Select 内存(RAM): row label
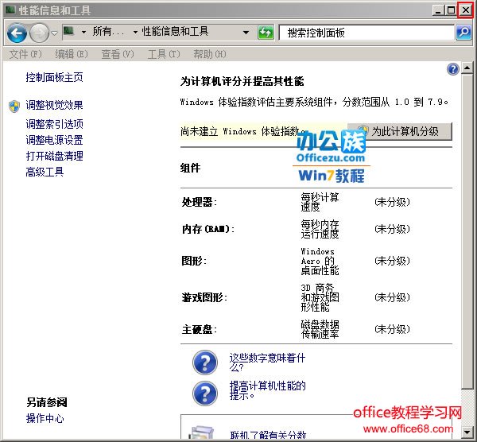This screenshot has width=477, height=442. pos(208,229)
